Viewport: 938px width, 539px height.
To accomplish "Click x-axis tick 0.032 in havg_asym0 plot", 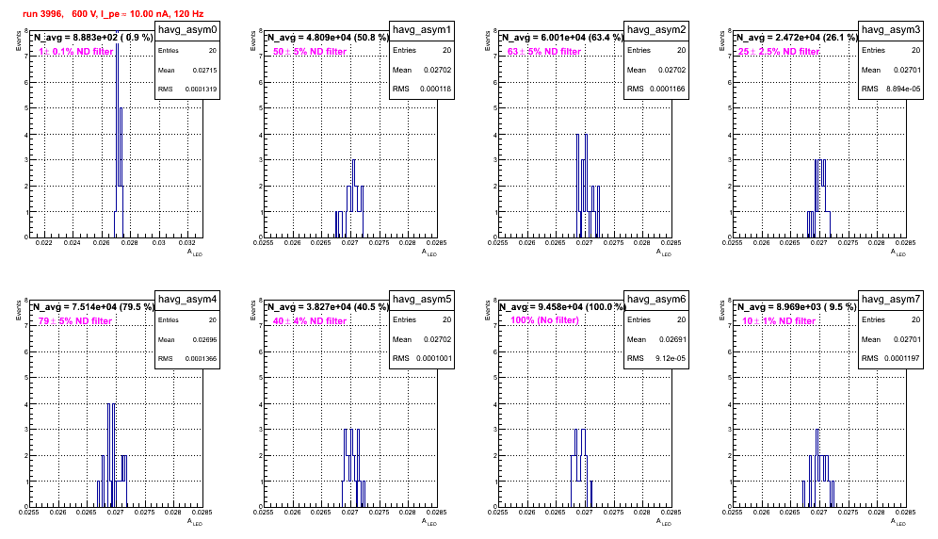I will (187, 243).
